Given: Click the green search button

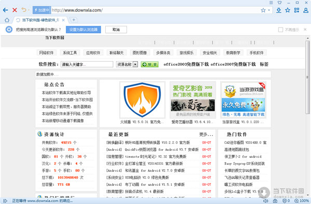Looking at the screenshot, I should pyautogui.click(x=150, y=64).
